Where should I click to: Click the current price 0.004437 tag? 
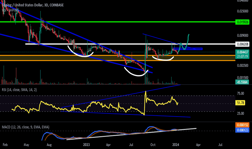[242, 52]
